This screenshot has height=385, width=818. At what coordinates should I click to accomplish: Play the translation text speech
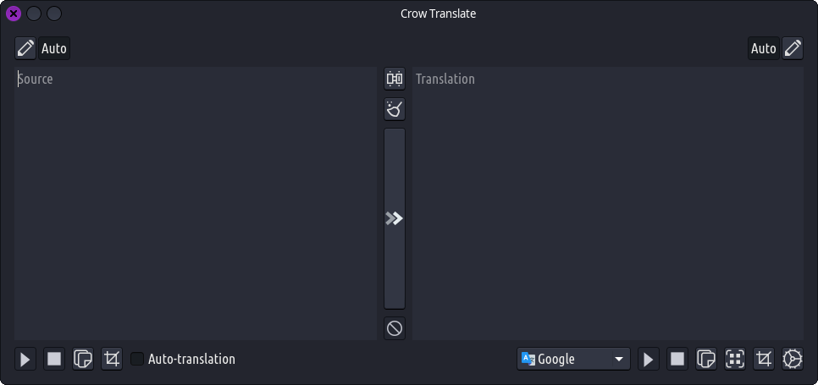pyautogui.click(x=649, y=359)
